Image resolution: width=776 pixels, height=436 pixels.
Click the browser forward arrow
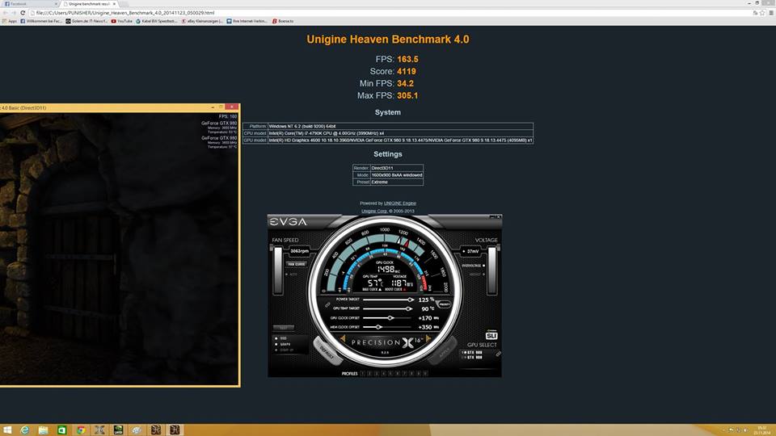click(14, 13)
